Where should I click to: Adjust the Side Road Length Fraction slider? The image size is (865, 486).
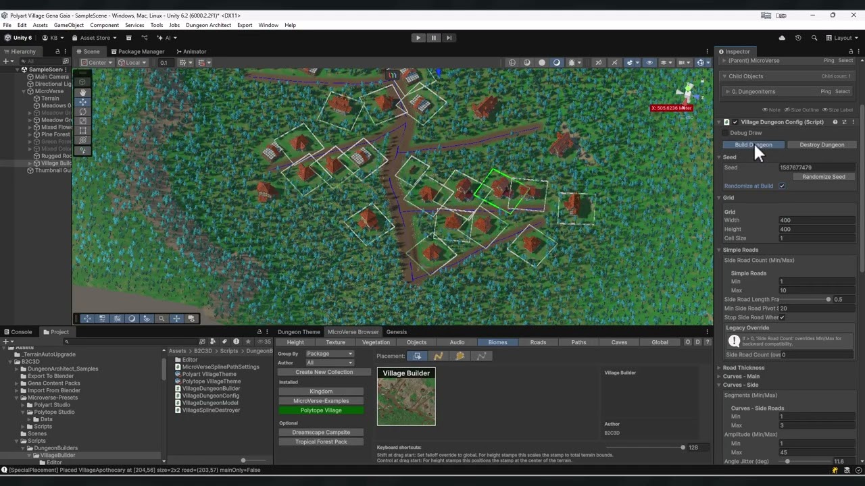click(x=806, y=299)
